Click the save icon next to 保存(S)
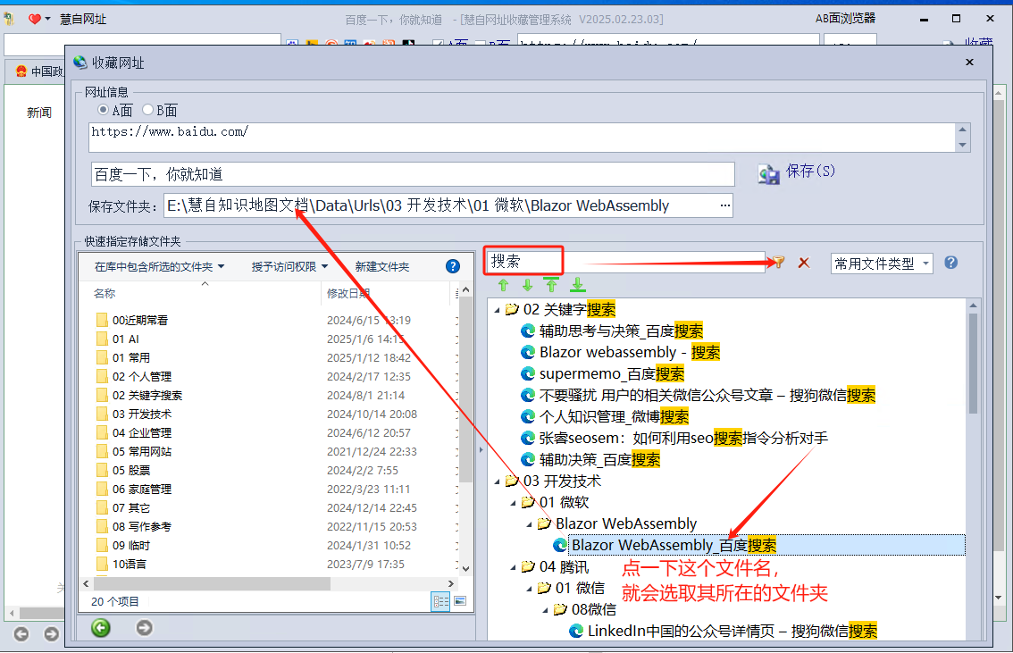This screenshot has width=1013, height=653. click(769, 174)
